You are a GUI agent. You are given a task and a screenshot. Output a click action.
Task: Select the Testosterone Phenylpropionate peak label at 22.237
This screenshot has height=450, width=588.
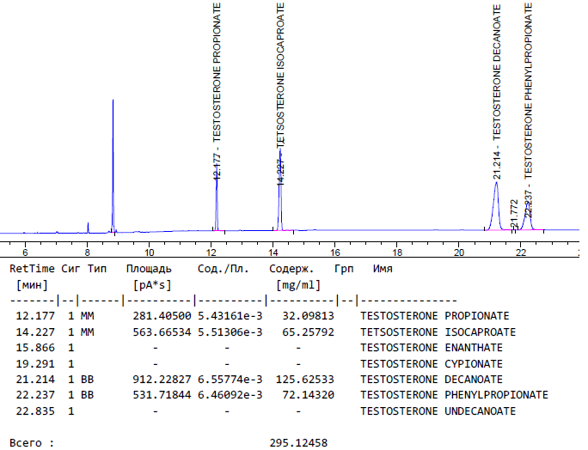(x=529, y=107)
